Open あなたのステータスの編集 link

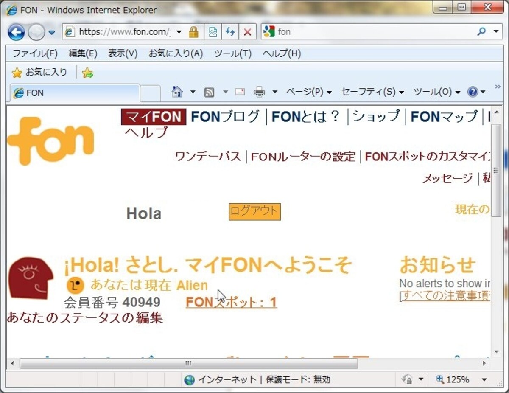[85, 317]
